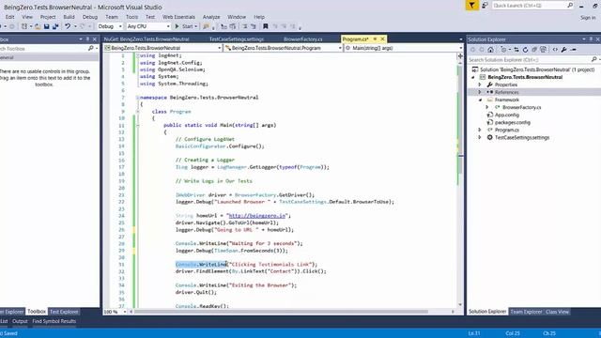Click Quick Launch search magnifier icon
Viewport: 601px width, 338px height.
point(570,6)
